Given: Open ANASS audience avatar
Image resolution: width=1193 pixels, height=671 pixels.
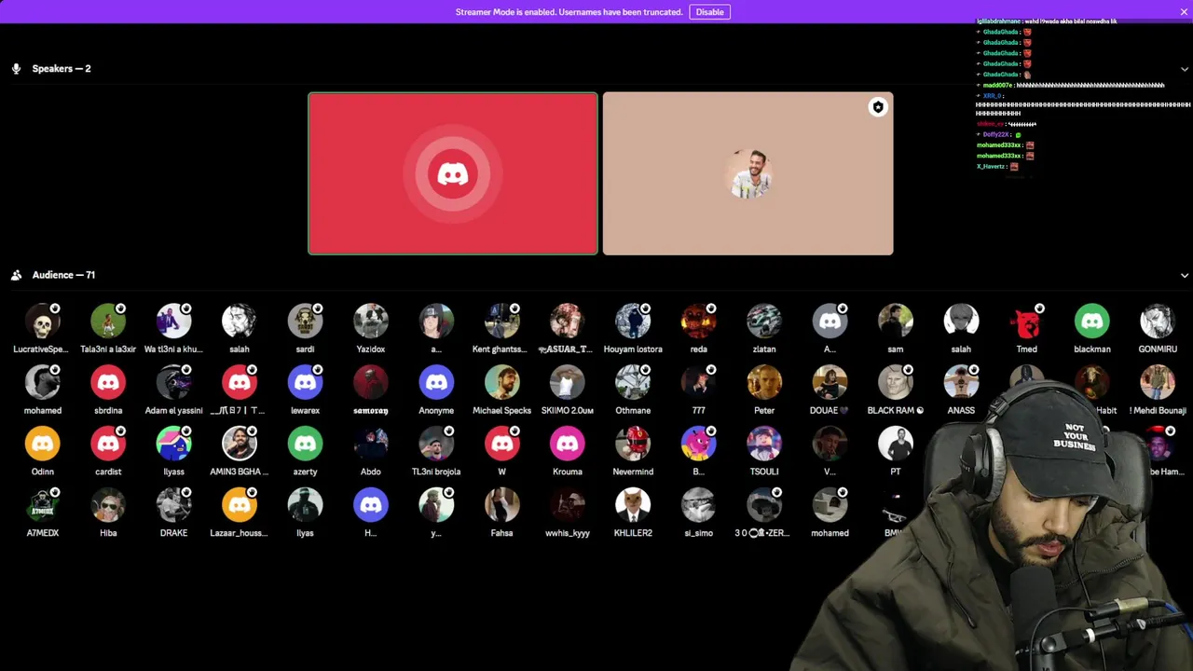Looking at the screenshot, I should click(961, 383).
